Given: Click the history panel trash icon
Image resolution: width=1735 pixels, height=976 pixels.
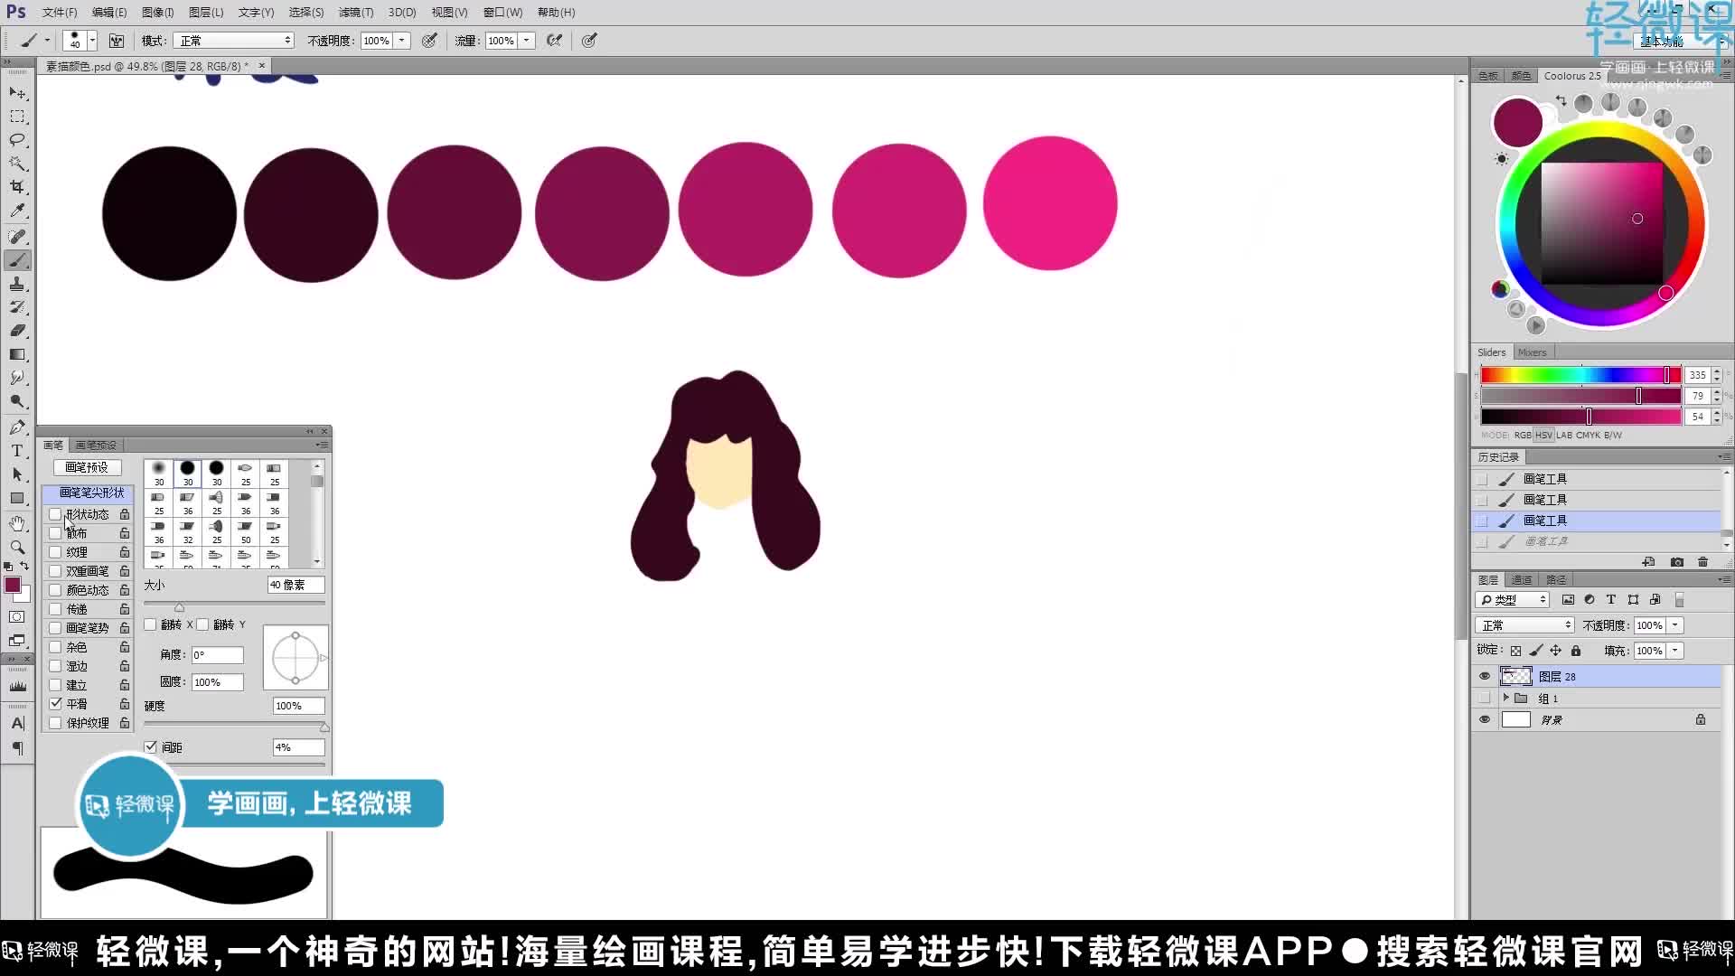Looking at the screenshot, I should (x=1702, y=562).
